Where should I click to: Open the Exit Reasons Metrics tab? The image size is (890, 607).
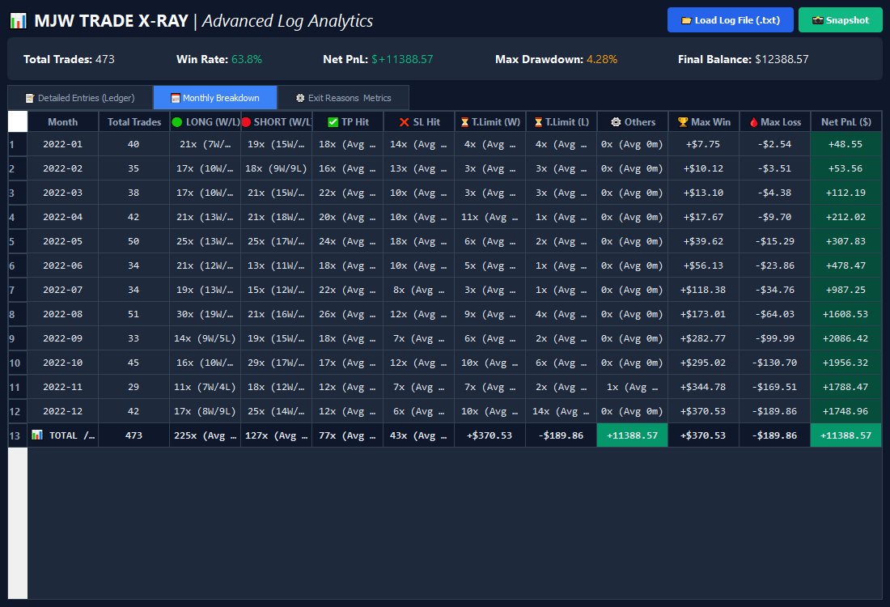(x=343, y=98)
